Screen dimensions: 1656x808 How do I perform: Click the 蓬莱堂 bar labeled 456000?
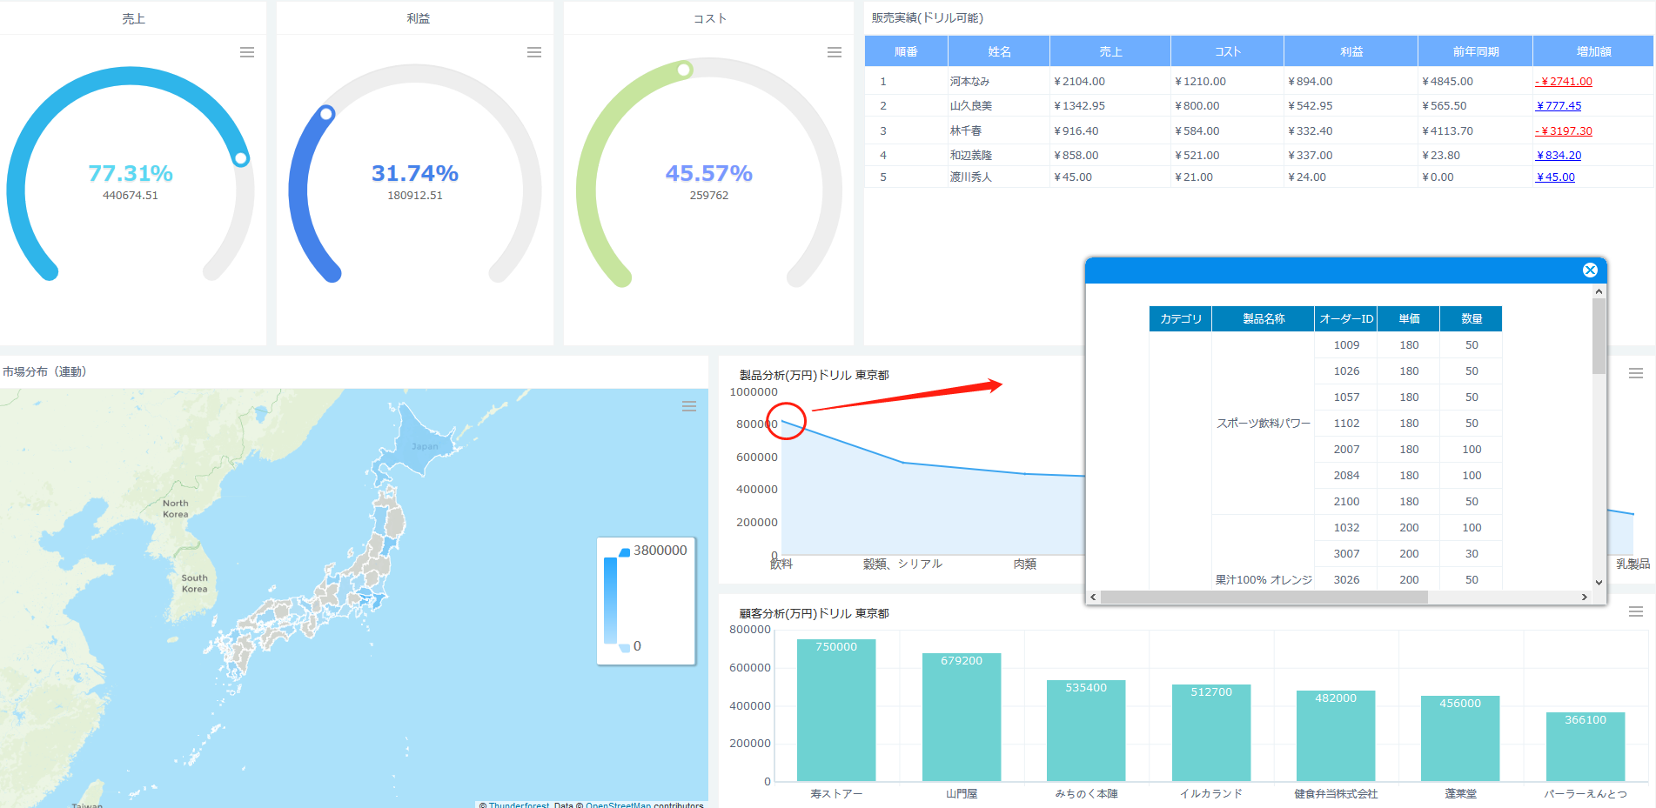pos(1460,738)
